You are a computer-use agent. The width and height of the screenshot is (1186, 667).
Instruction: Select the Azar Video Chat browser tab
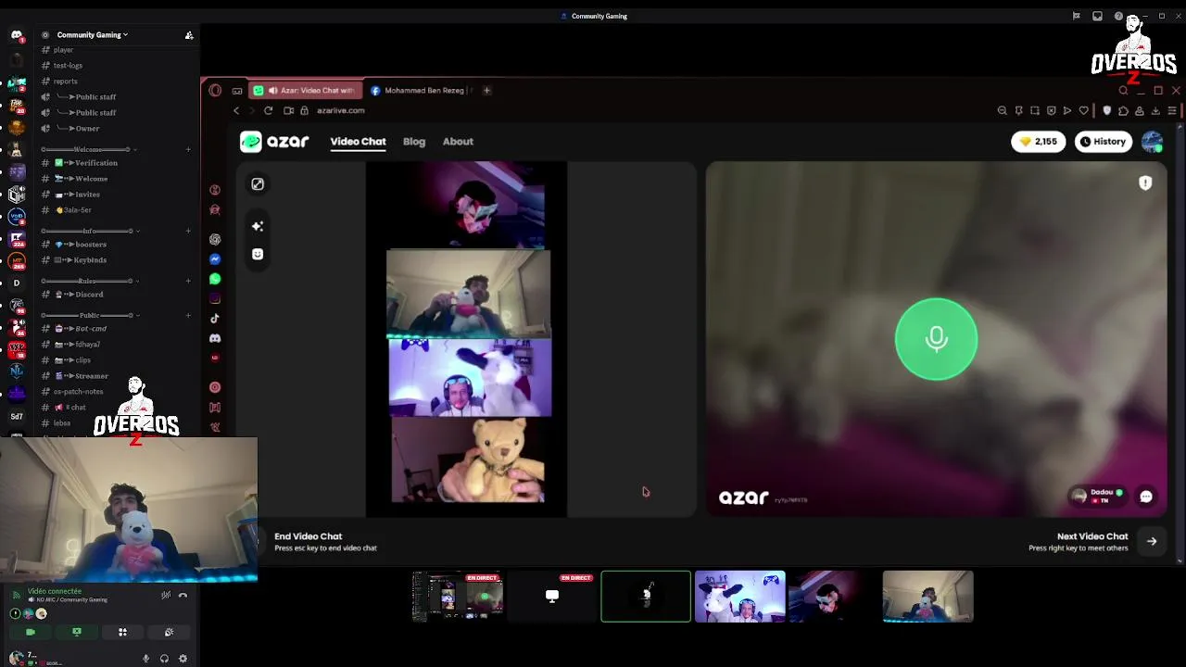pos(306,91)
